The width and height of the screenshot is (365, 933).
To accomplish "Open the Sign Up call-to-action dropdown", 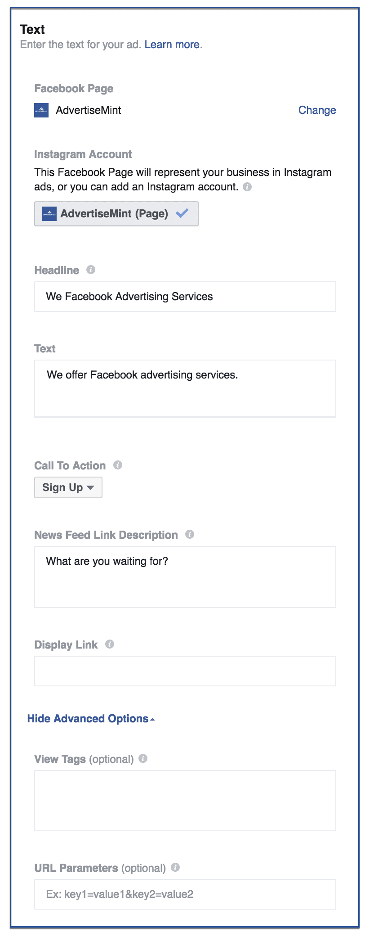I will [68, 487].
